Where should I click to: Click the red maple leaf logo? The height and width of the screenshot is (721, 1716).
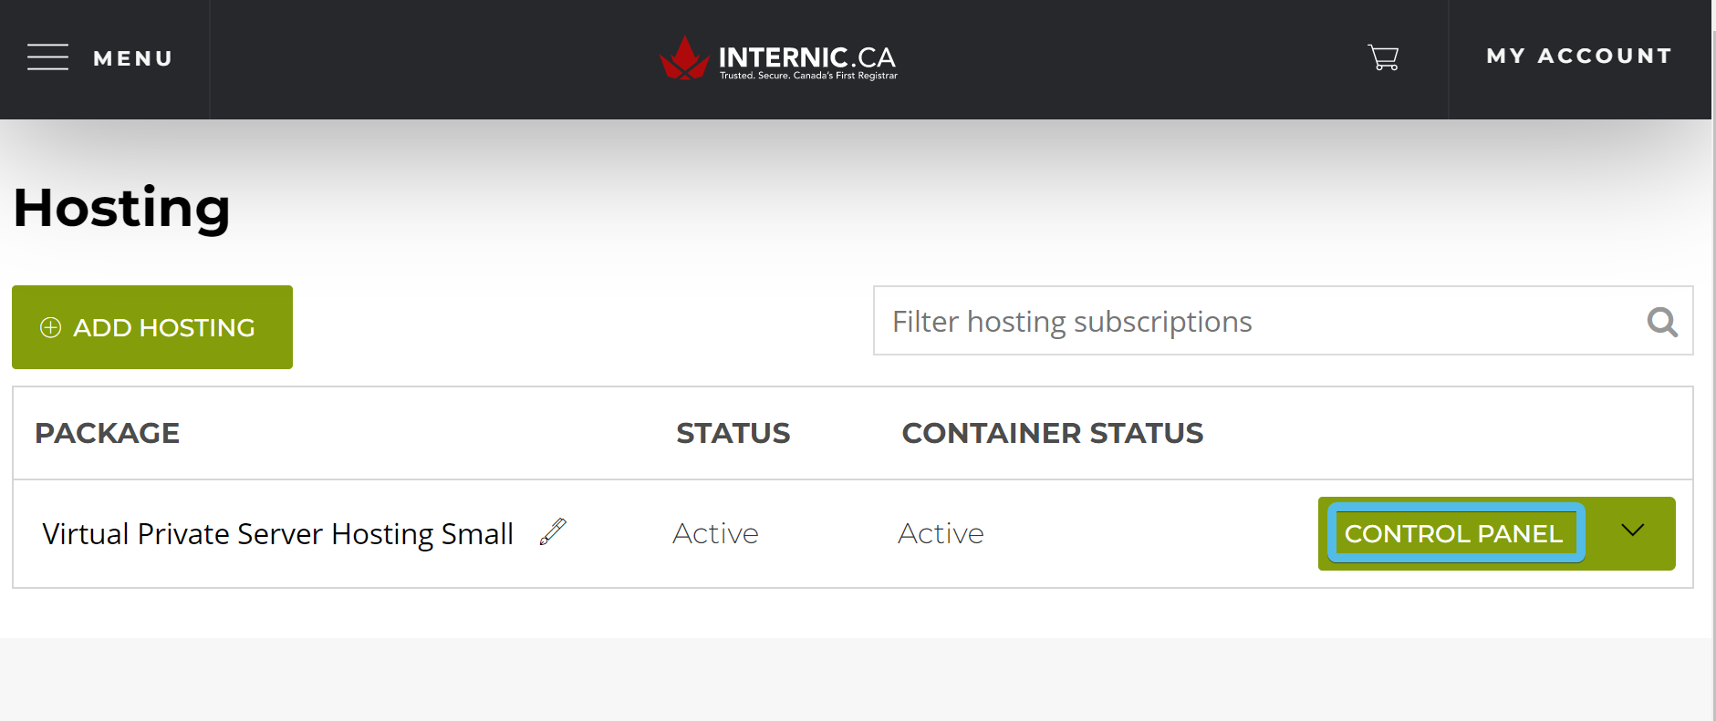pyautogui.click(x=684, y=58)
